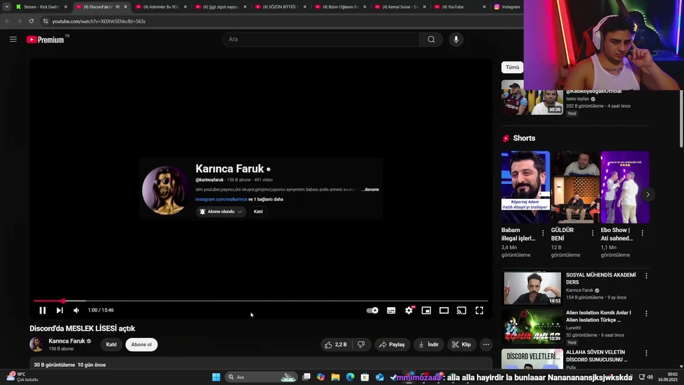684x385 pixels.
Task: Reload the current page
Action: click(x=31, y=21)
